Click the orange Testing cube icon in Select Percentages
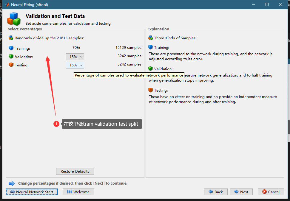The image size is (290, 201). 11,65
